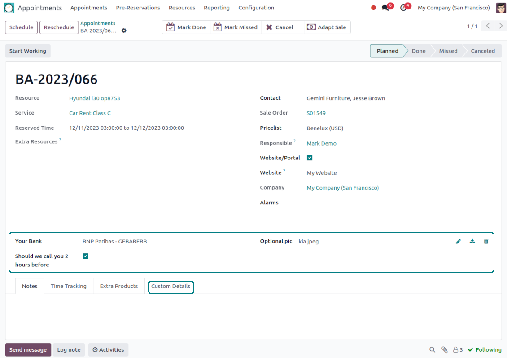
Task: Search messages with the magnifier icon
Action: [x=432, y=350]
